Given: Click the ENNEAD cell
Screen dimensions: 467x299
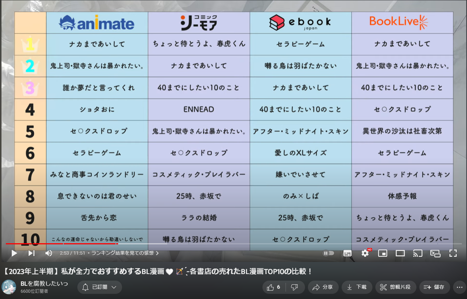Looking at the screenshot, I should pyautogui.click(x=199, y=109).
